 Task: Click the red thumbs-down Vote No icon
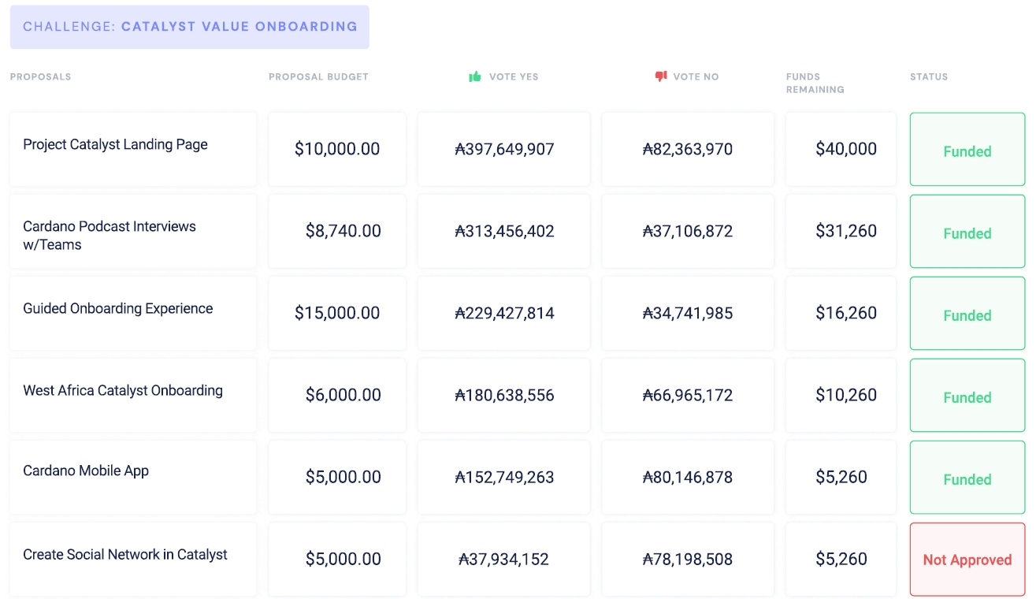660,76
